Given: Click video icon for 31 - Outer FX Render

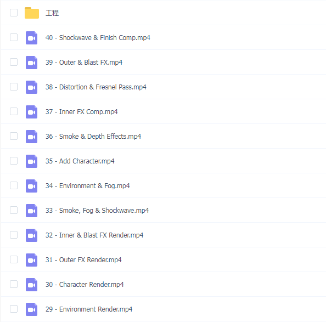Looking at the screenshot, I should click(32, 260).
